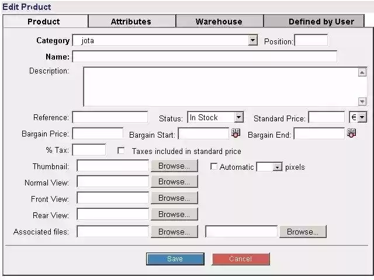Image resolution: width=374 pixels, height=280 pixels.
Task: Focus the Reference input field
Action: (x=110, y=117)
